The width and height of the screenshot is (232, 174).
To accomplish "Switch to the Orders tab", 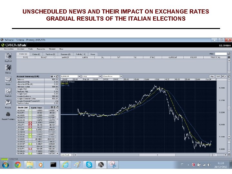I will 36,54.
